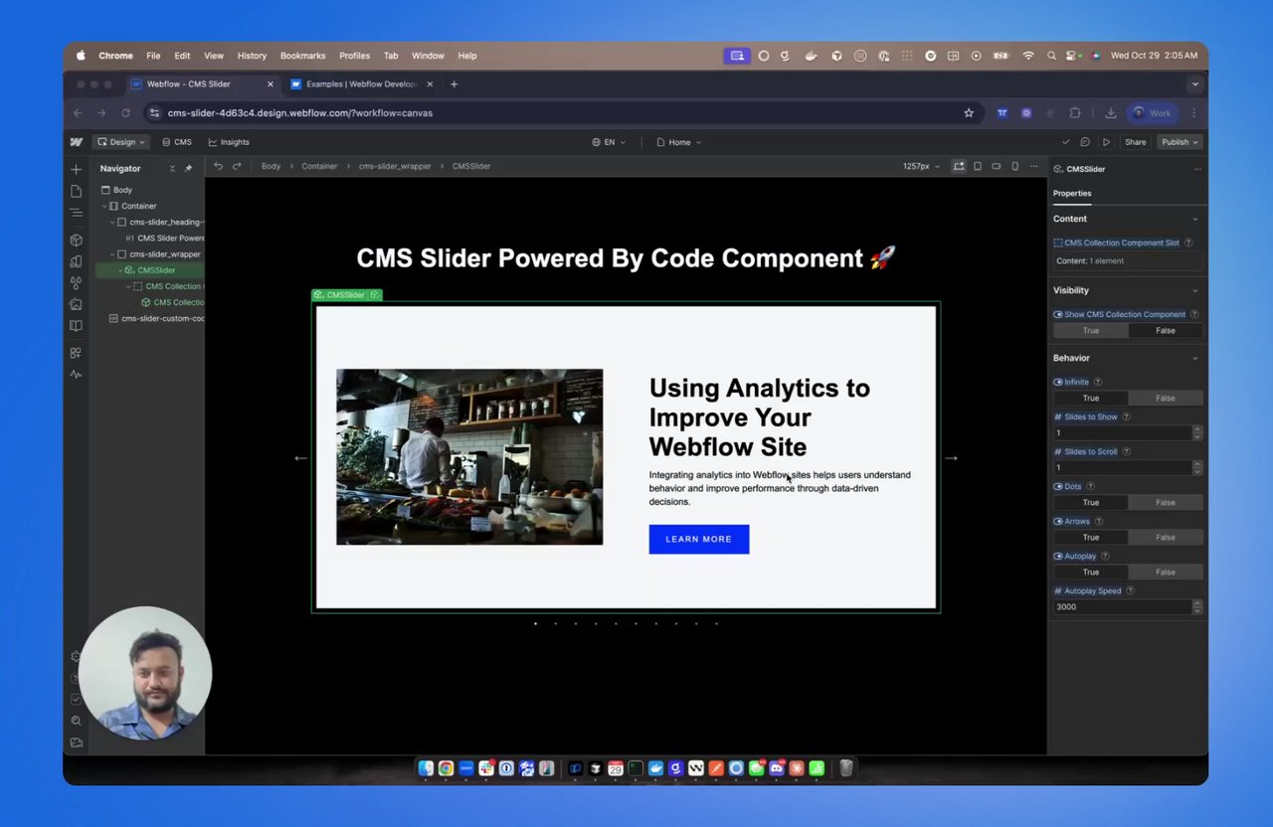Collapse the Content section
Image resolution: width=1273 pixels, height=827 pixels.
pyautogui.click(x=1194, y=219)
